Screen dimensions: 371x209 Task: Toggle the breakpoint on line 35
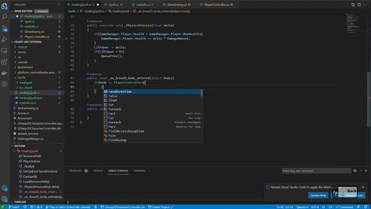pos(67,38)
